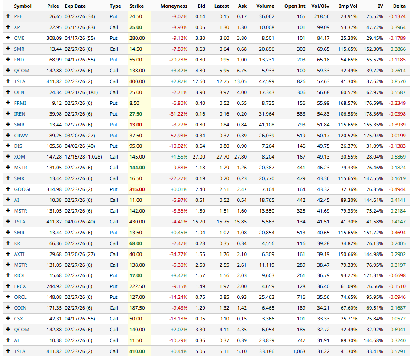The width and height of the screenshot is (410, 356).
Task: Sort by Ask column header
Action: pyautogui.click(x=242, y=6)
